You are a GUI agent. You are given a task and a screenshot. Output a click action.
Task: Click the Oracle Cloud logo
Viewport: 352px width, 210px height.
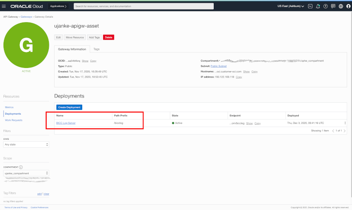pos(27,6)
